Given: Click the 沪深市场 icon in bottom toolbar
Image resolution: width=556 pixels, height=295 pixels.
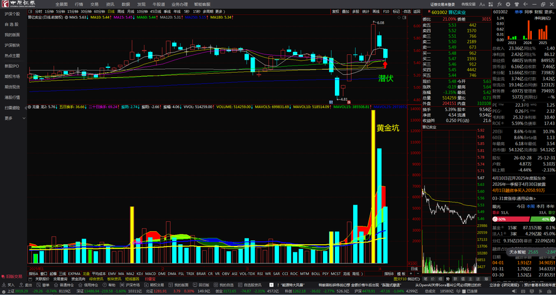Looking at the screenshot, I should pyautogui.click(x=122, y=285).
